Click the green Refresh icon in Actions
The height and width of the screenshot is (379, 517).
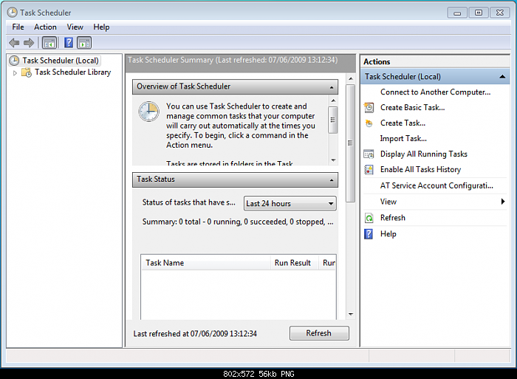[x=369, y=218]
